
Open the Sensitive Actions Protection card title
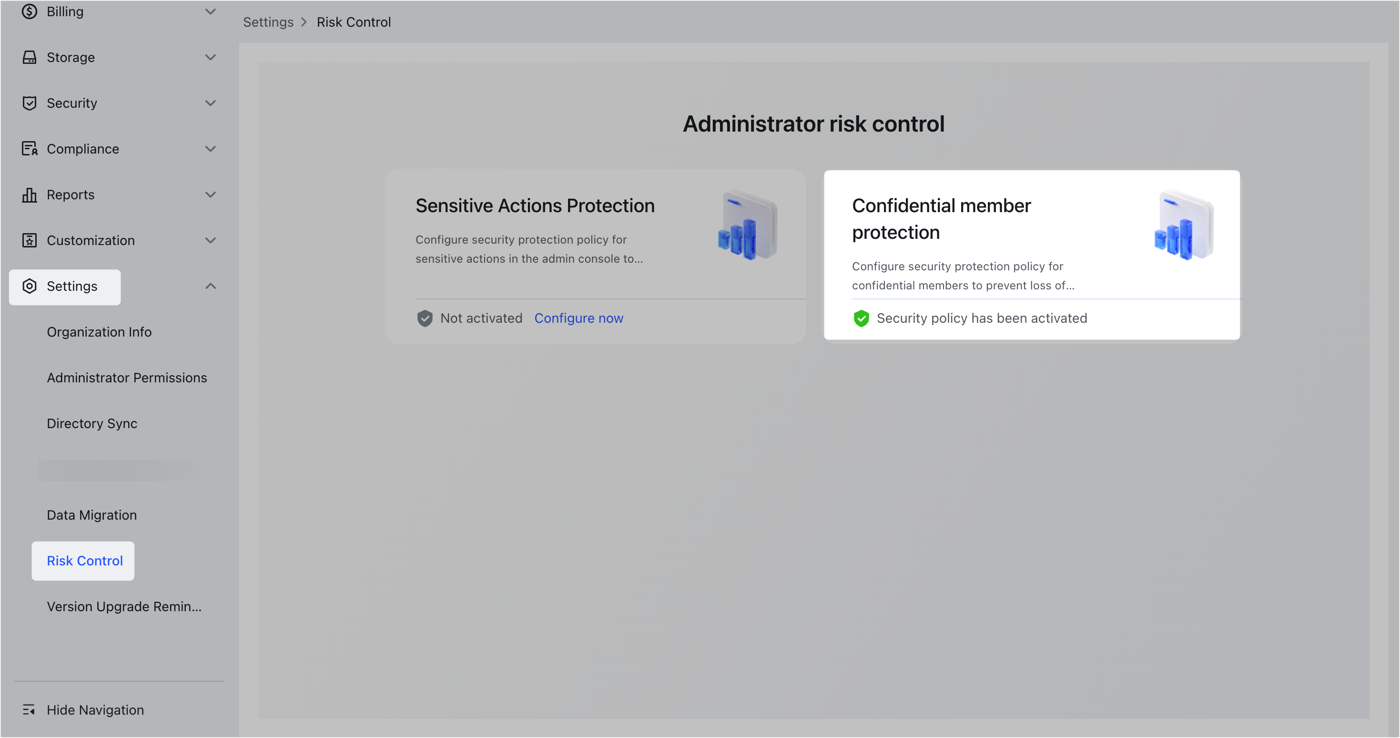535,205
